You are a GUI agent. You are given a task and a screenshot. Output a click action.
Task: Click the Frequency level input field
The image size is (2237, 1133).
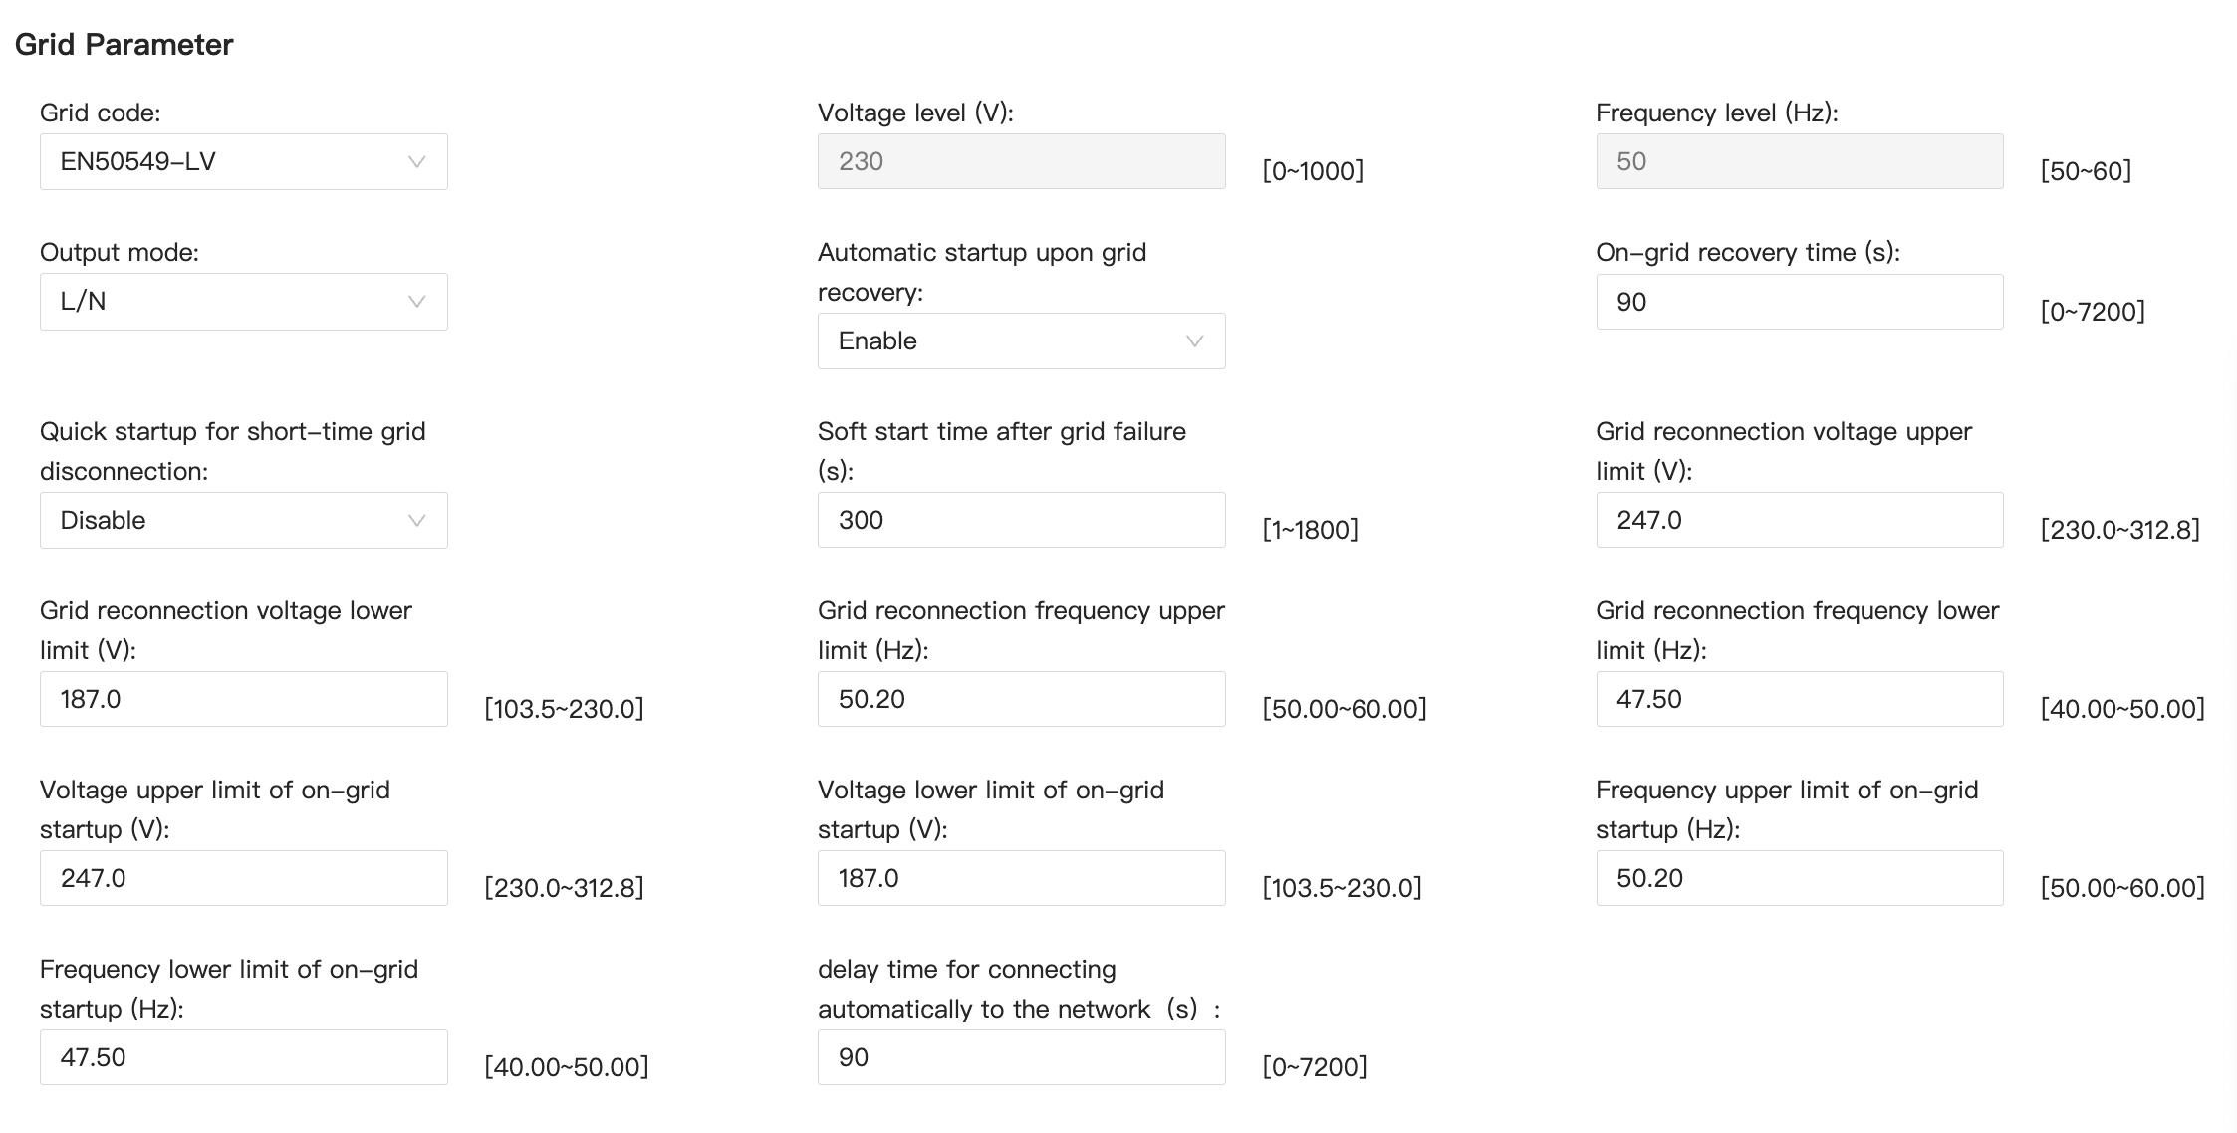1799,161
